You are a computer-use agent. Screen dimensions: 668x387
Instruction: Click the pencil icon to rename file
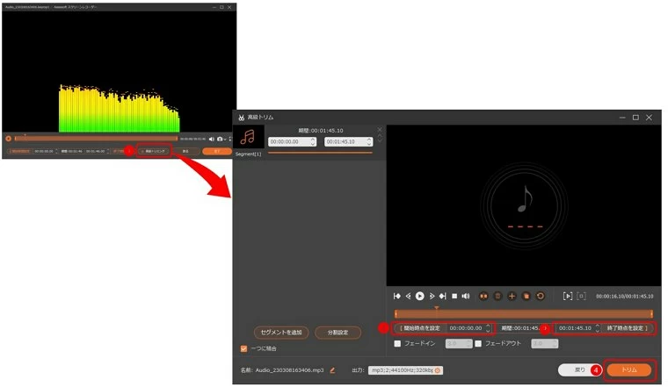(x=332, y=370)
